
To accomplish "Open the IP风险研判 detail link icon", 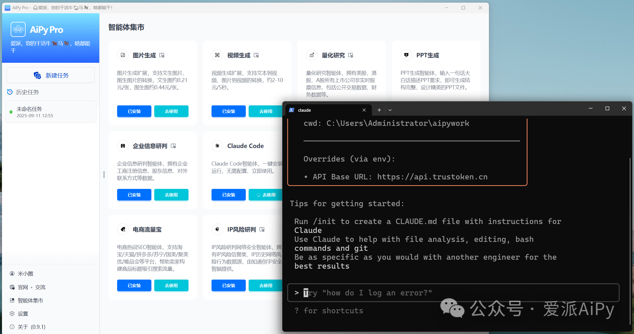I will 262,229.
